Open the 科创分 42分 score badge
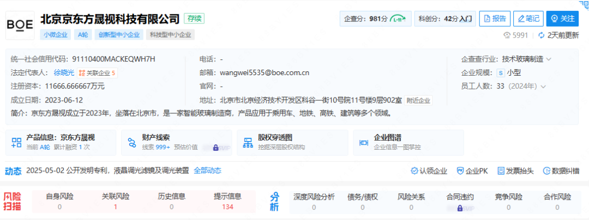Image resolution: width=589 pixels, height=220 pixels. point(445,19)
